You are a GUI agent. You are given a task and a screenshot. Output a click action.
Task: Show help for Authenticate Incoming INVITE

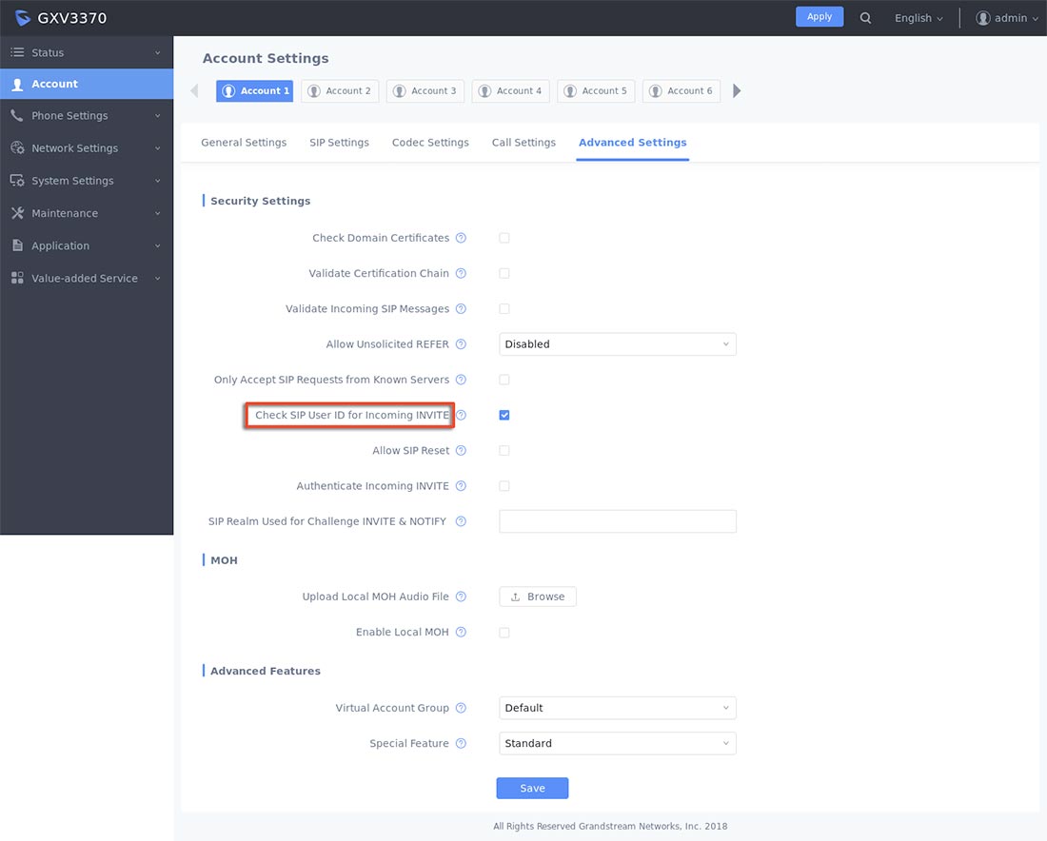[461, 486]
